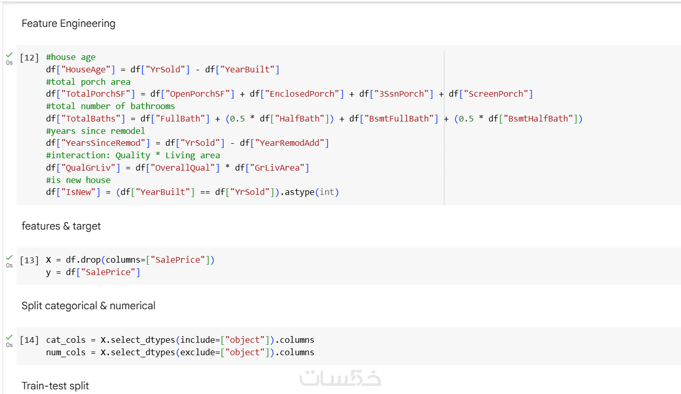Click the X = df.drop code line
Screen dimensions: 681x394
tap(130, 260)
